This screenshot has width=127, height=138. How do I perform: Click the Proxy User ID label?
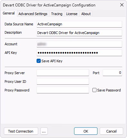15,82
